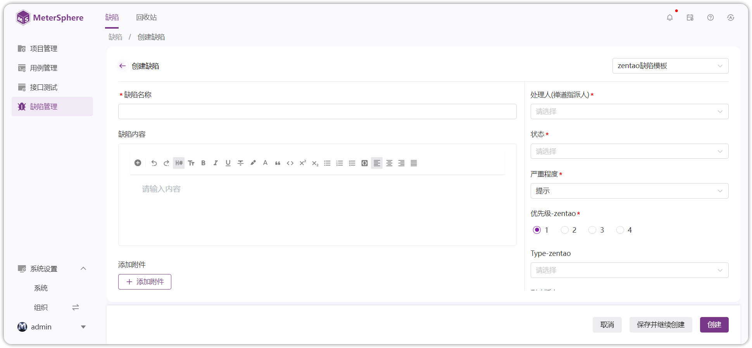This screenshot has width=752, height=348.
Task: Open the admin user menu arrow
Action: [83, 327]
